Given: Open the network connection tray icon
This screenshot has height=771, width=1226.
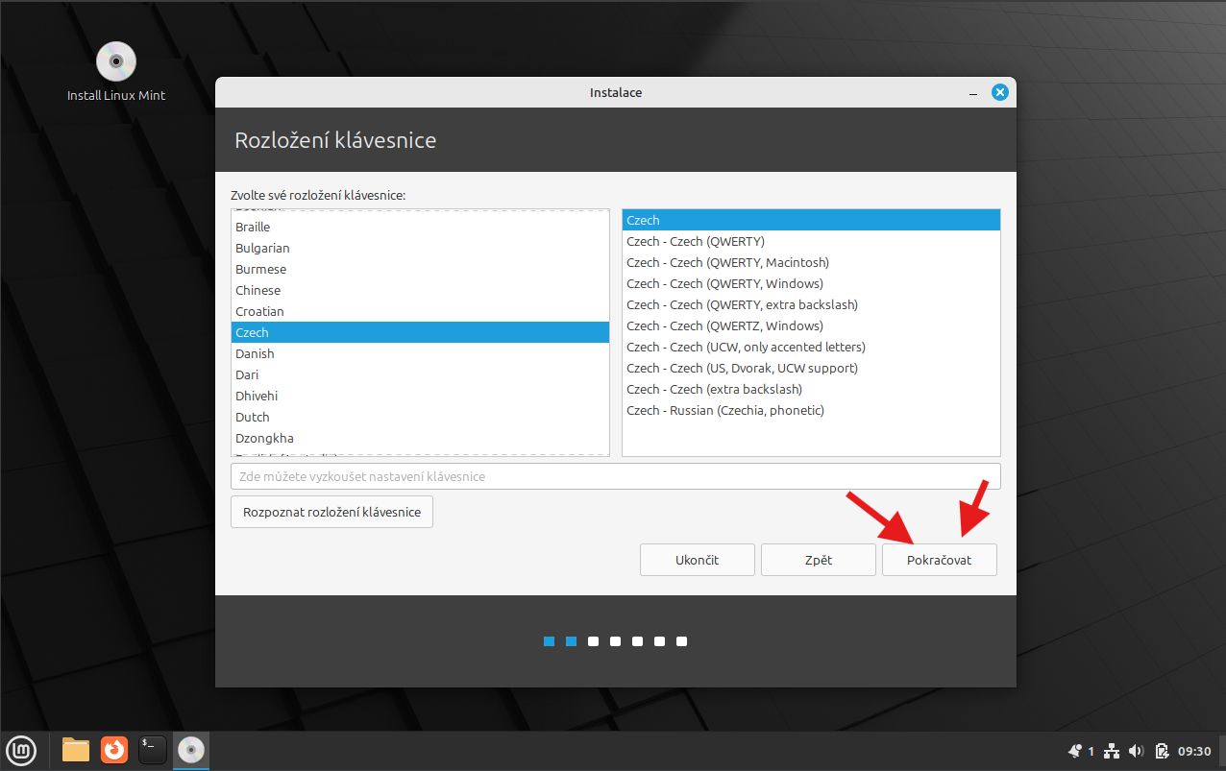Looking at the screenshot, I should [1112, 751].
